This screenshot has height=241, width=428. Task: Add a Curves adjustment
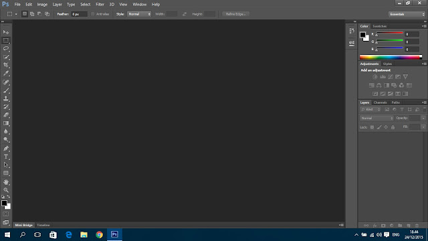pyautogui.click(x=391, y=77)
